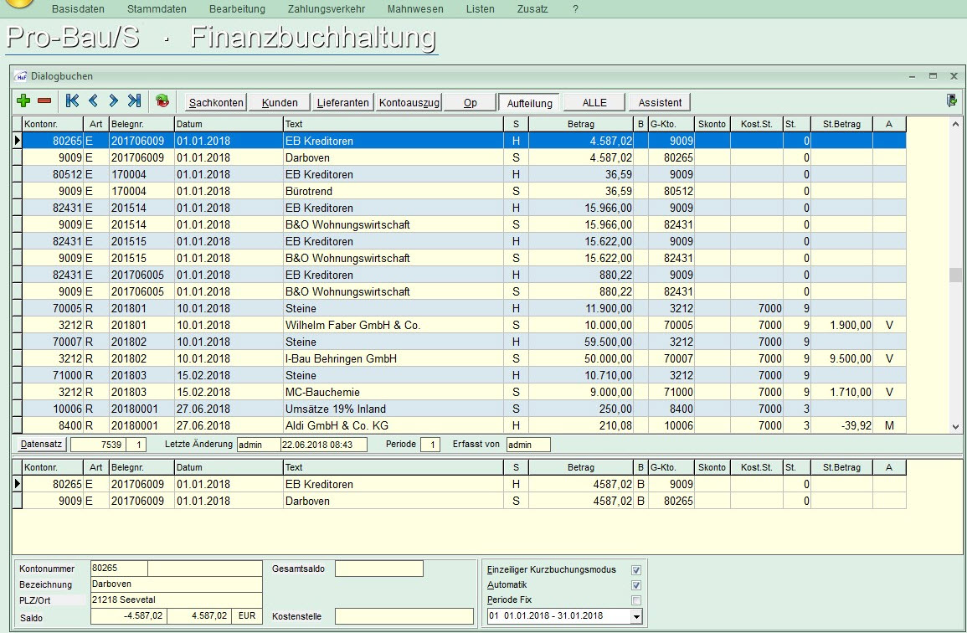Disable Einzeiliger Kurzbuchungsmodus checkbox

point(636,570)
